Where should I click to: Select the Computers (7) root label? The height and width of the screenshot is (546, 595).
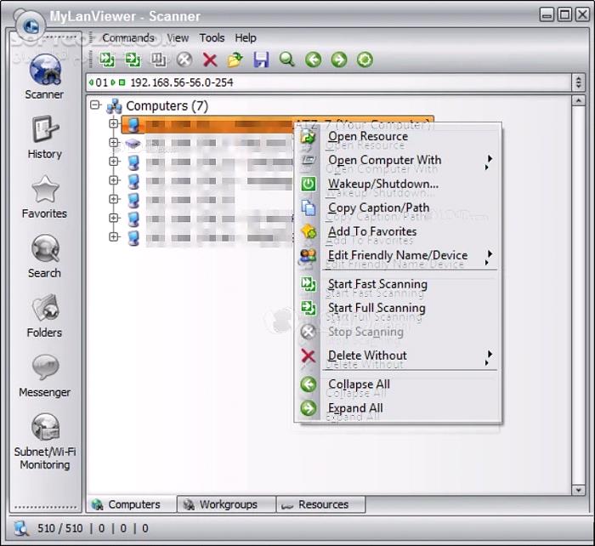(x=167, y=106)
